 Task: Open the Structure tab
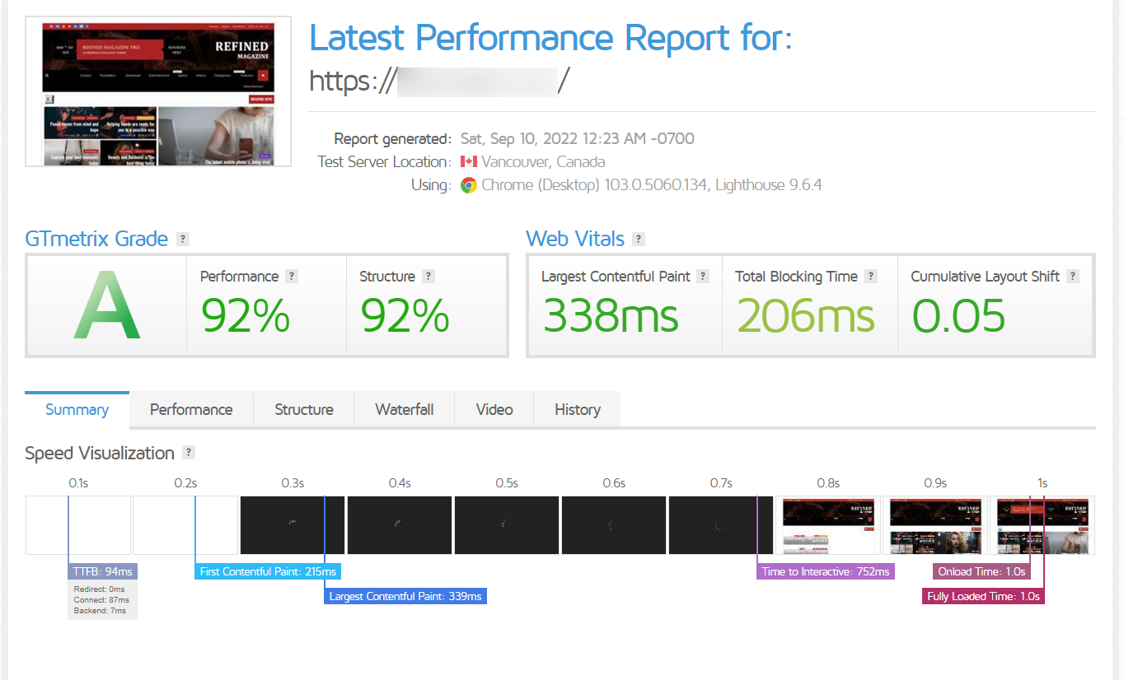pyautogui.click(x=303, y=410)
